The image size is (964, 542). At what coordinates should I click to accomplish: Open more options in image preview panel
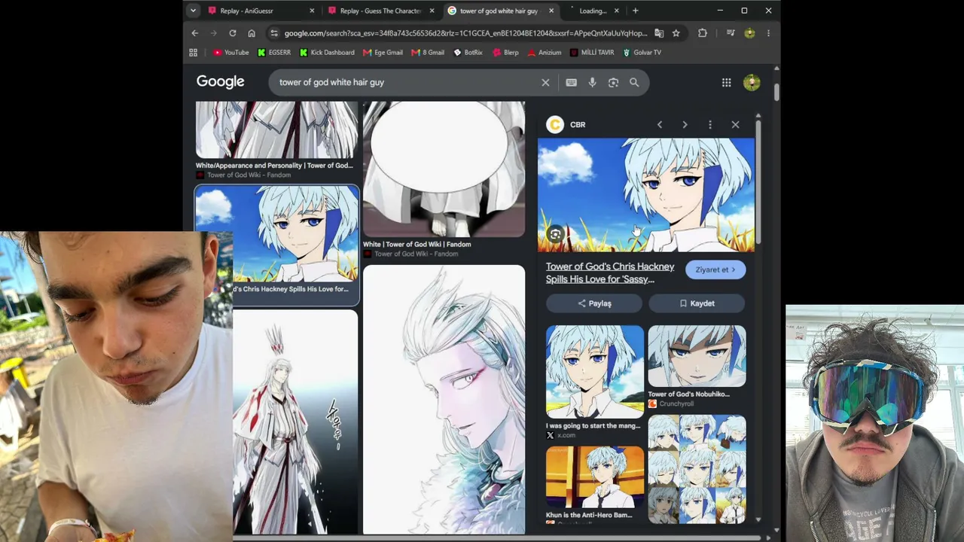[x=710, y=125]
